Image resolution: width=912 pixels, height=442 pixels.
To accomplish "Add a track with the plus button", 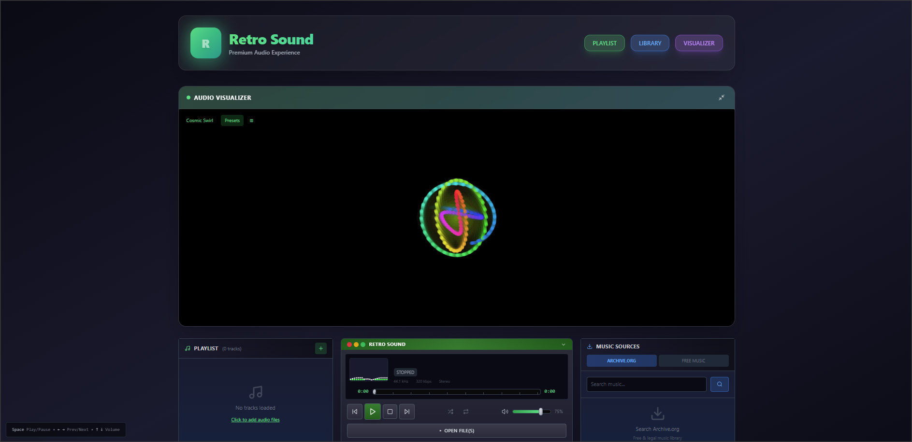I will click(321, 348).
